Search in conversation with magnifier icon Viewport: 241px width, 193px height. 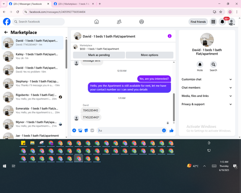point(214,65)
